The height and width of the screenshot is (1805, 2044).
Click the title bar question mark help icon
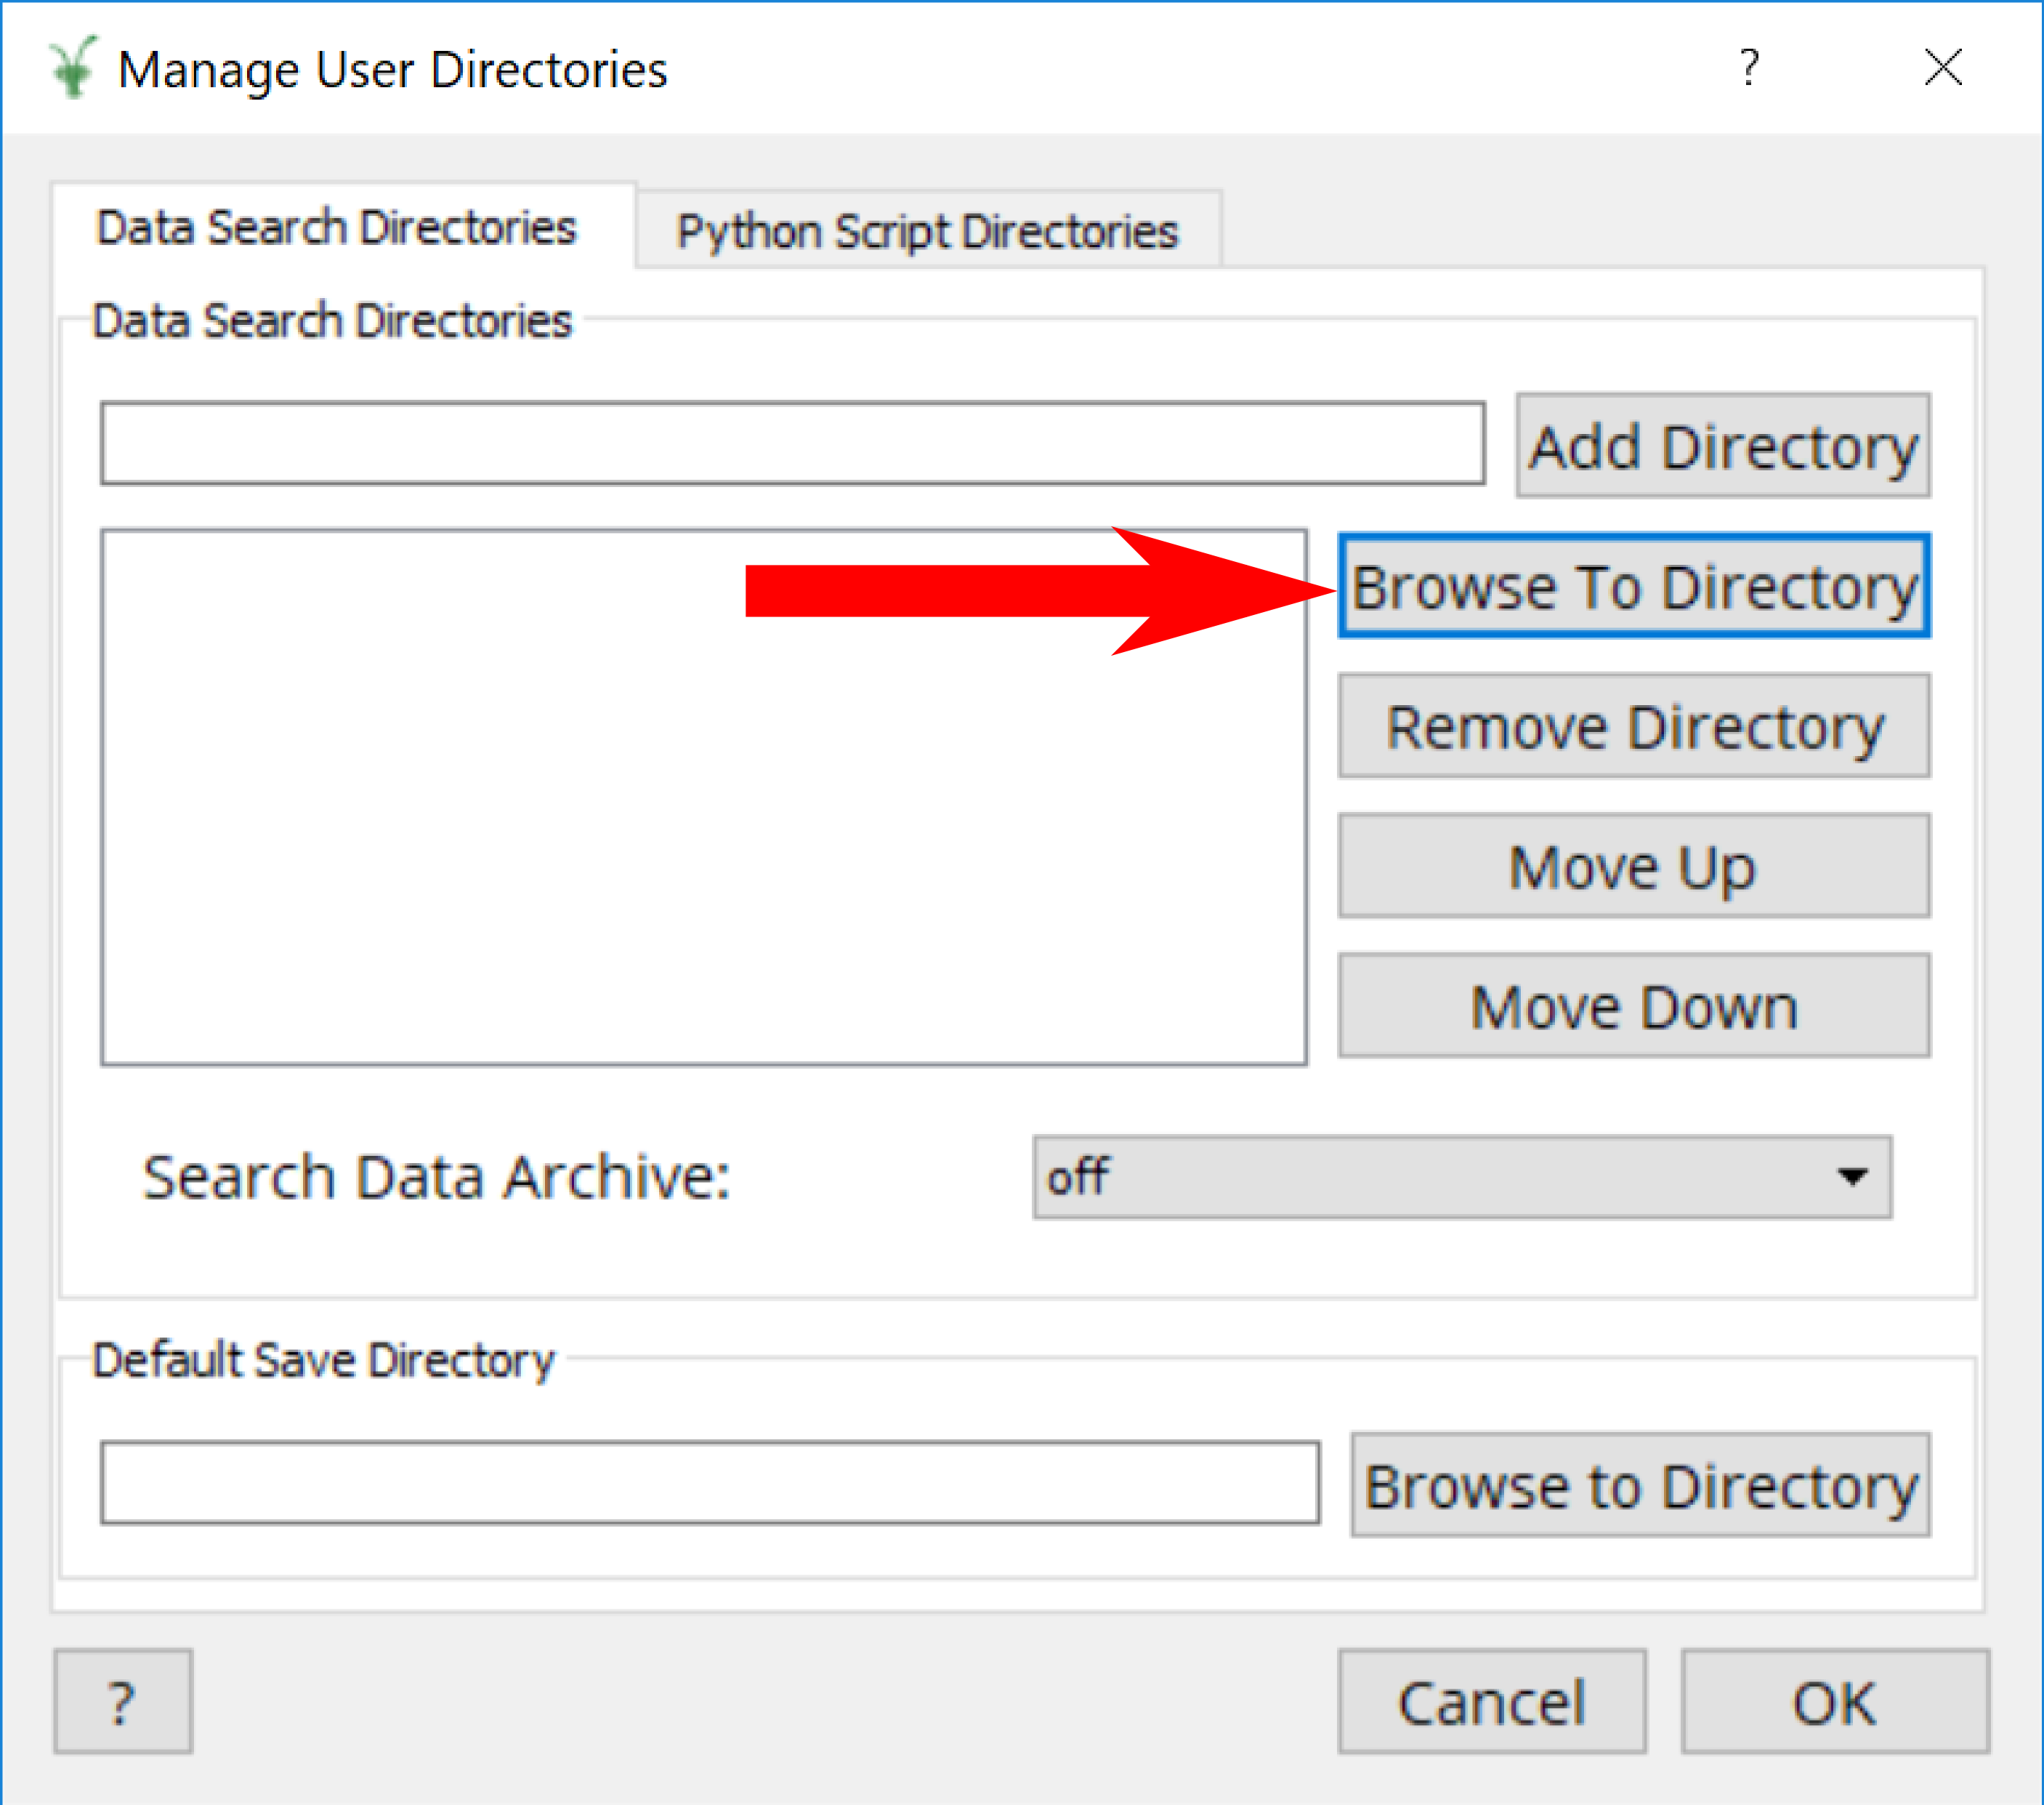click(1748, 68)
